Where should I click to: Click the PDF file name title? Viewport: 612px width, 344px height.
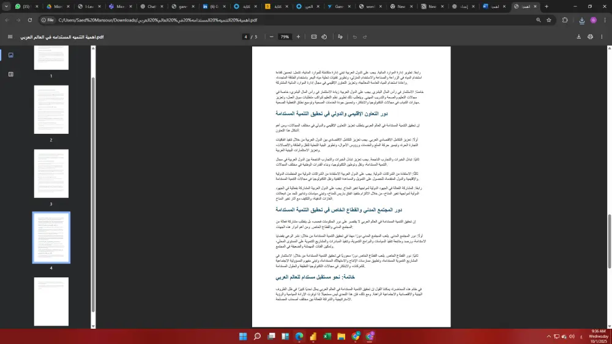(x=62, y=37)
